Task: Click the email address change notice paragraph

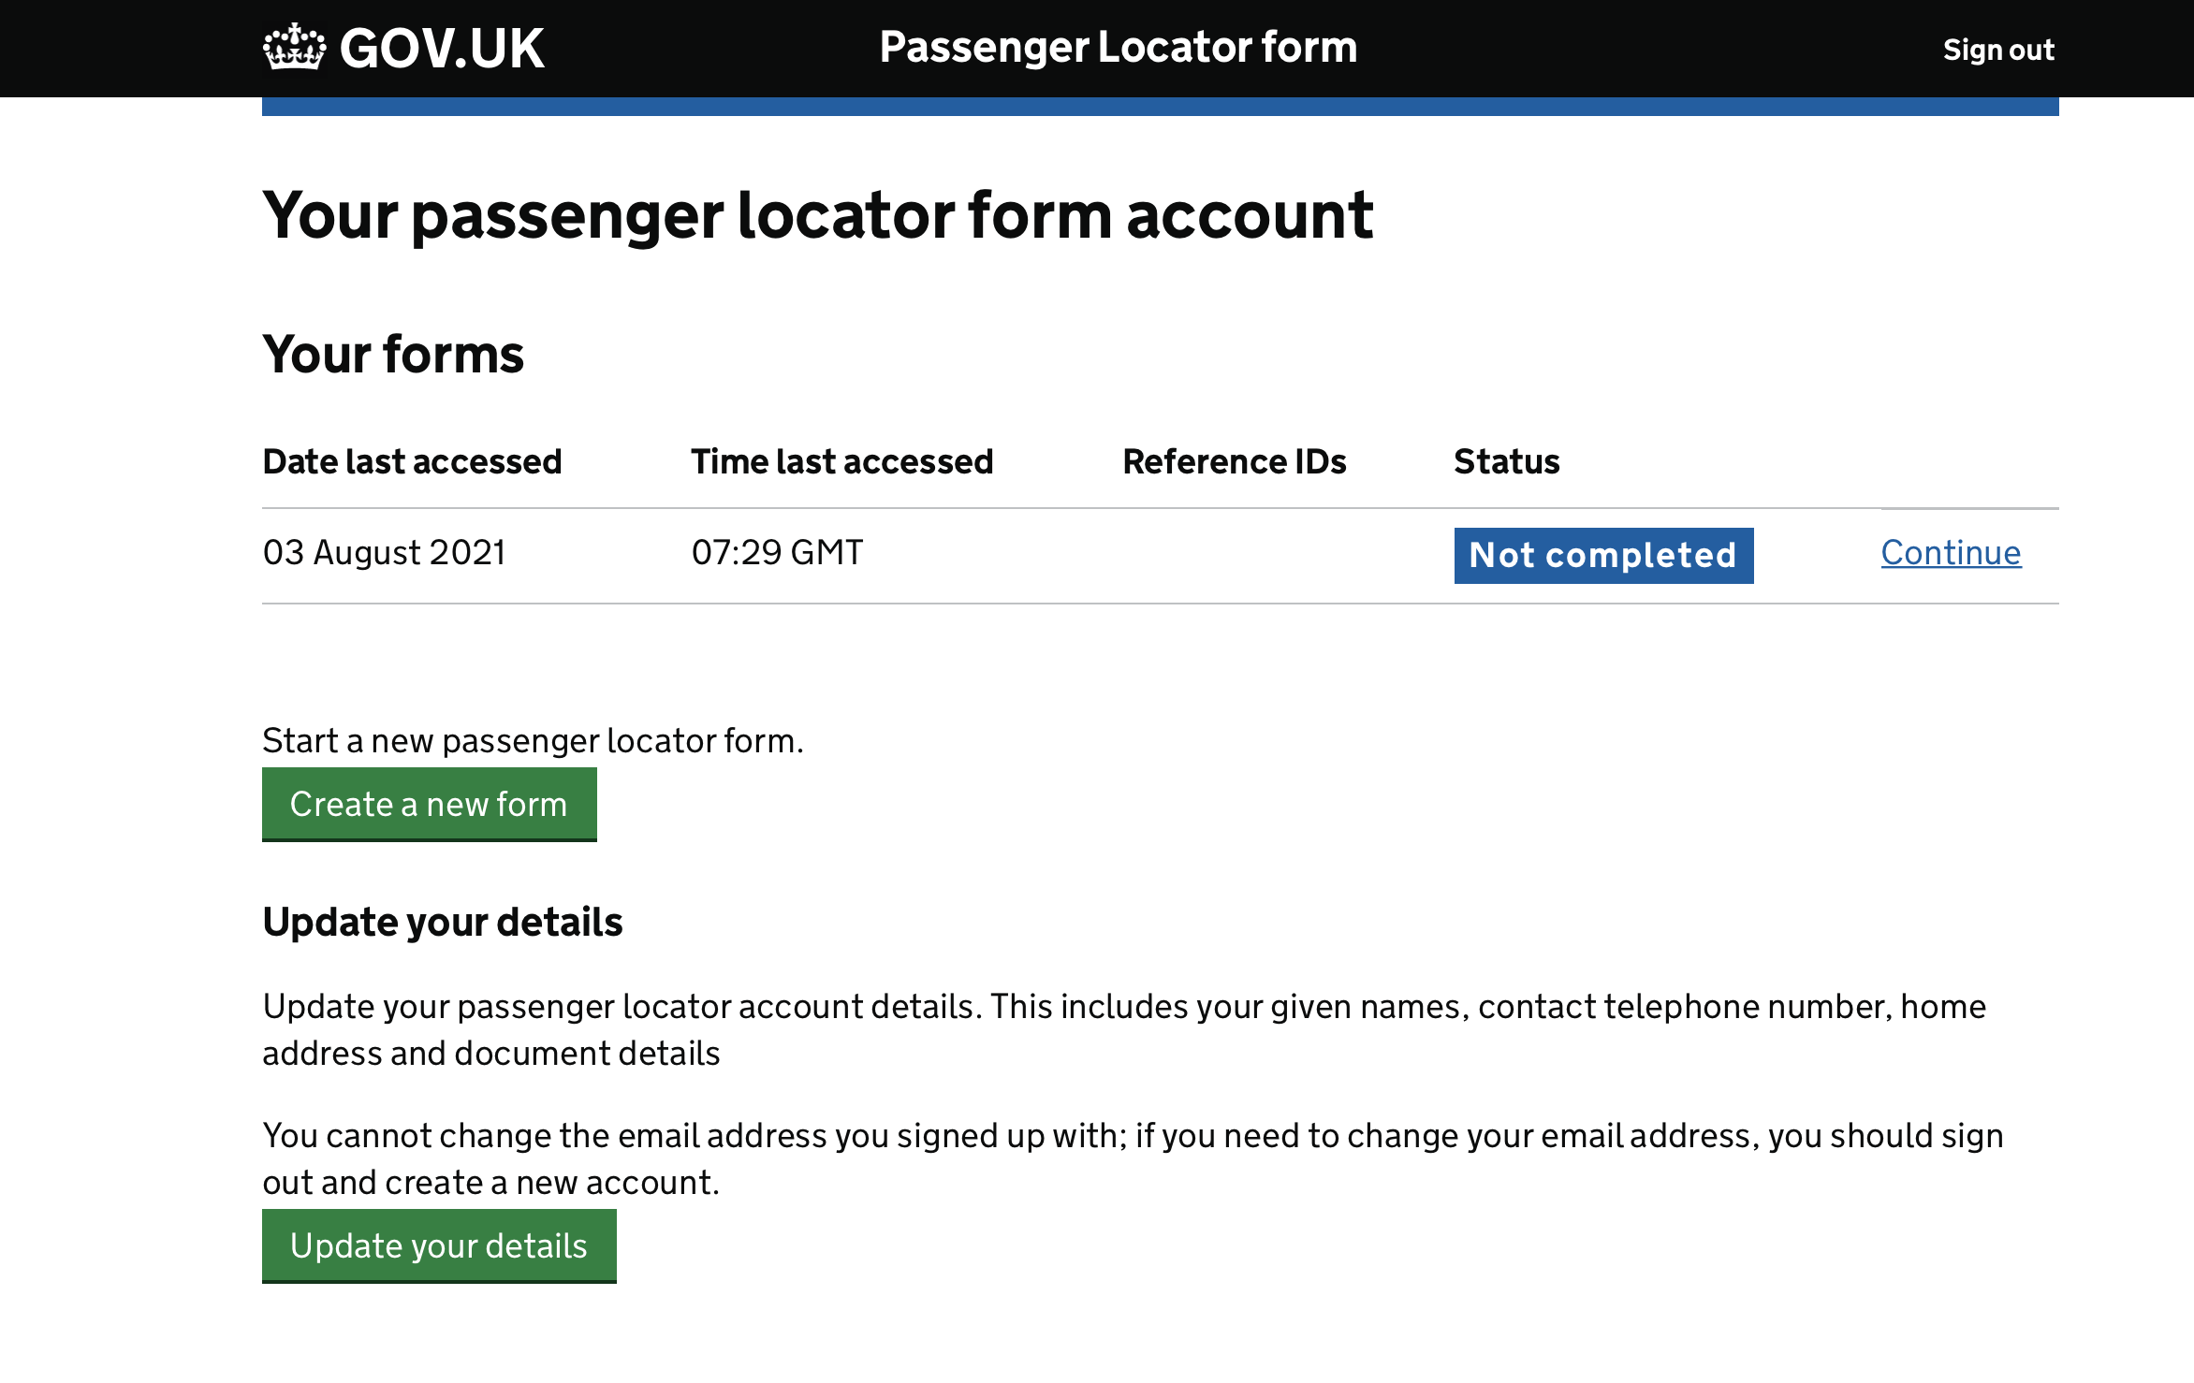Action: point(1133,1158)
